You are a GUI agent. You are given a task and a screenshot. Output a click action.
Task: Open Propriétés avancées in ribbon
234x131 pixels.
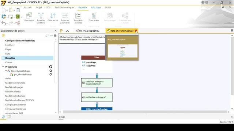coord(78,18)
